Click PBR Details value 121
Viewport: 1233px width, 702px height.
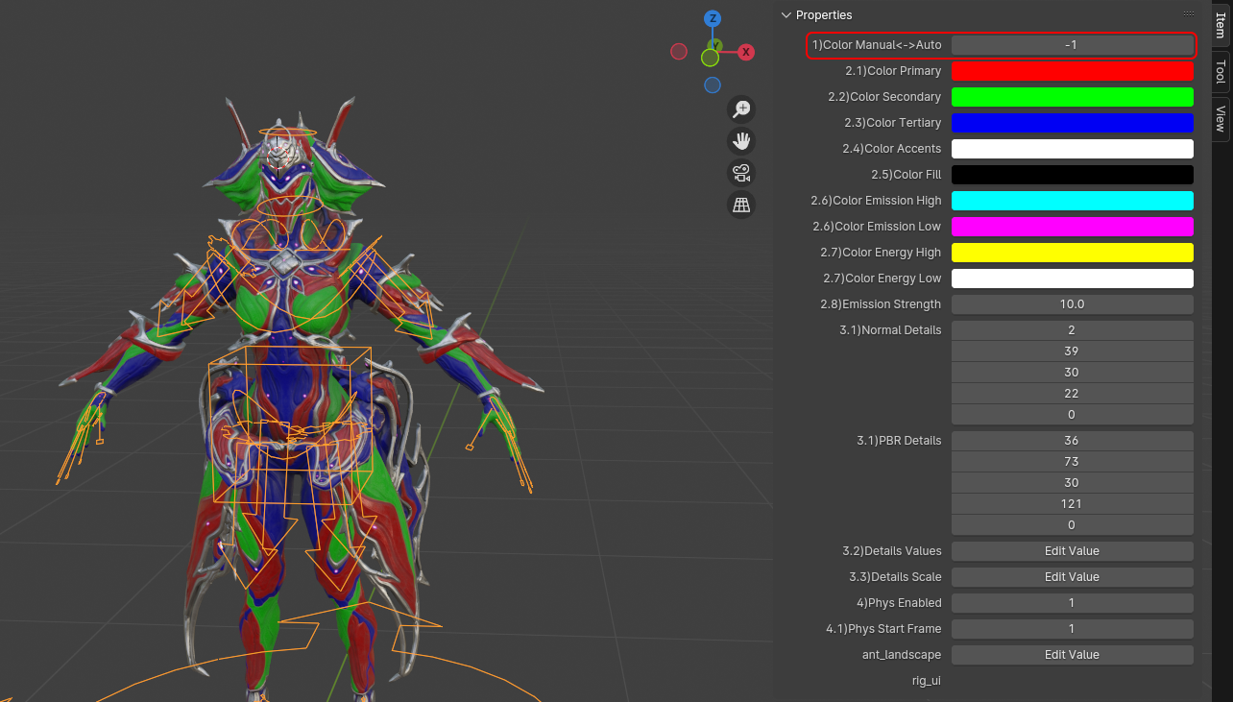(1072, 504)
